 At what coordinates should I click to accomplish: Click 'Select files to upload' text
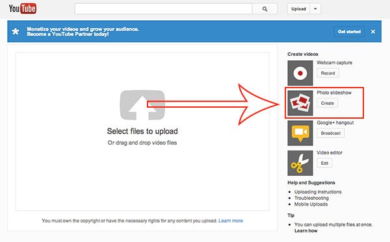click(x=142, y=131)
